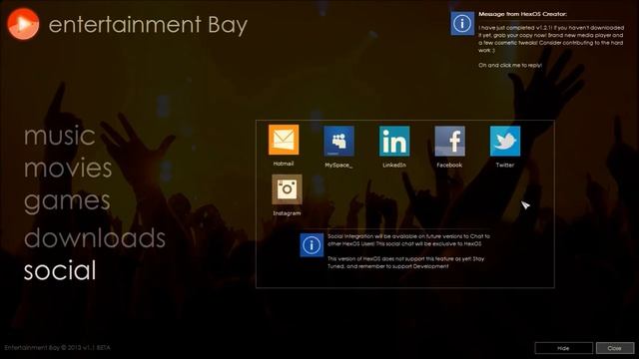639x359 pixels.
Task: Click the "Oh and click me to reply!" text
Action: (510, 65)
